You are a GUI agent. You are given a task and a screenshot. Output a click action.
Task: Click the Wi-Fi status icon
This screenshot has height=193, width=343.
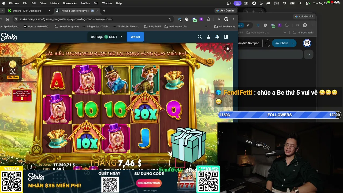pos(285,3)
